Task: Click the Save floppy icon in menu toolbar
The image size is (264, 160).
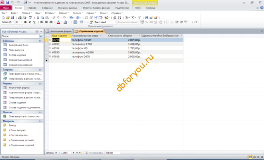Action: click(x=12, y=17)
